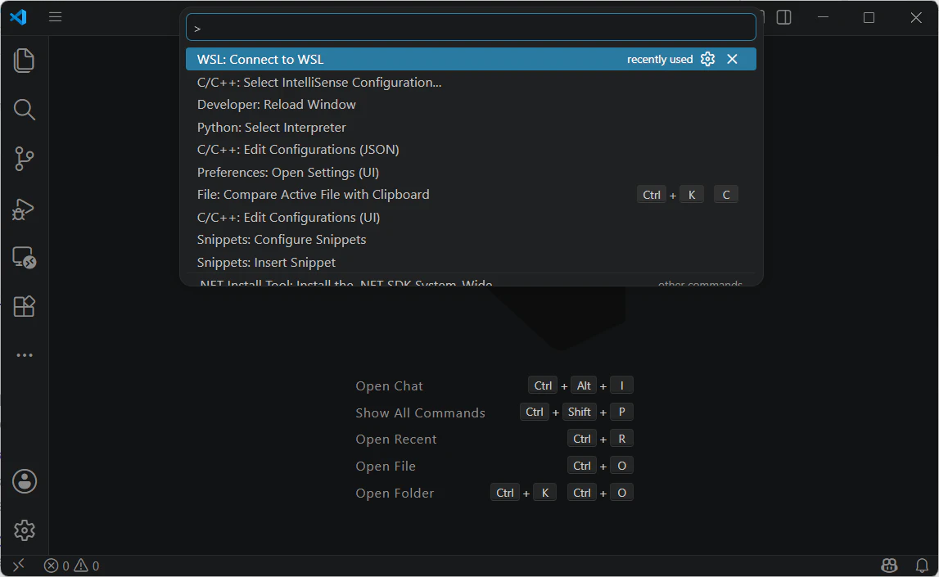The width and height of the screenshot is (939, 577).
Task: Show errors and warnings count in status bar
Action: click(71, 566)
